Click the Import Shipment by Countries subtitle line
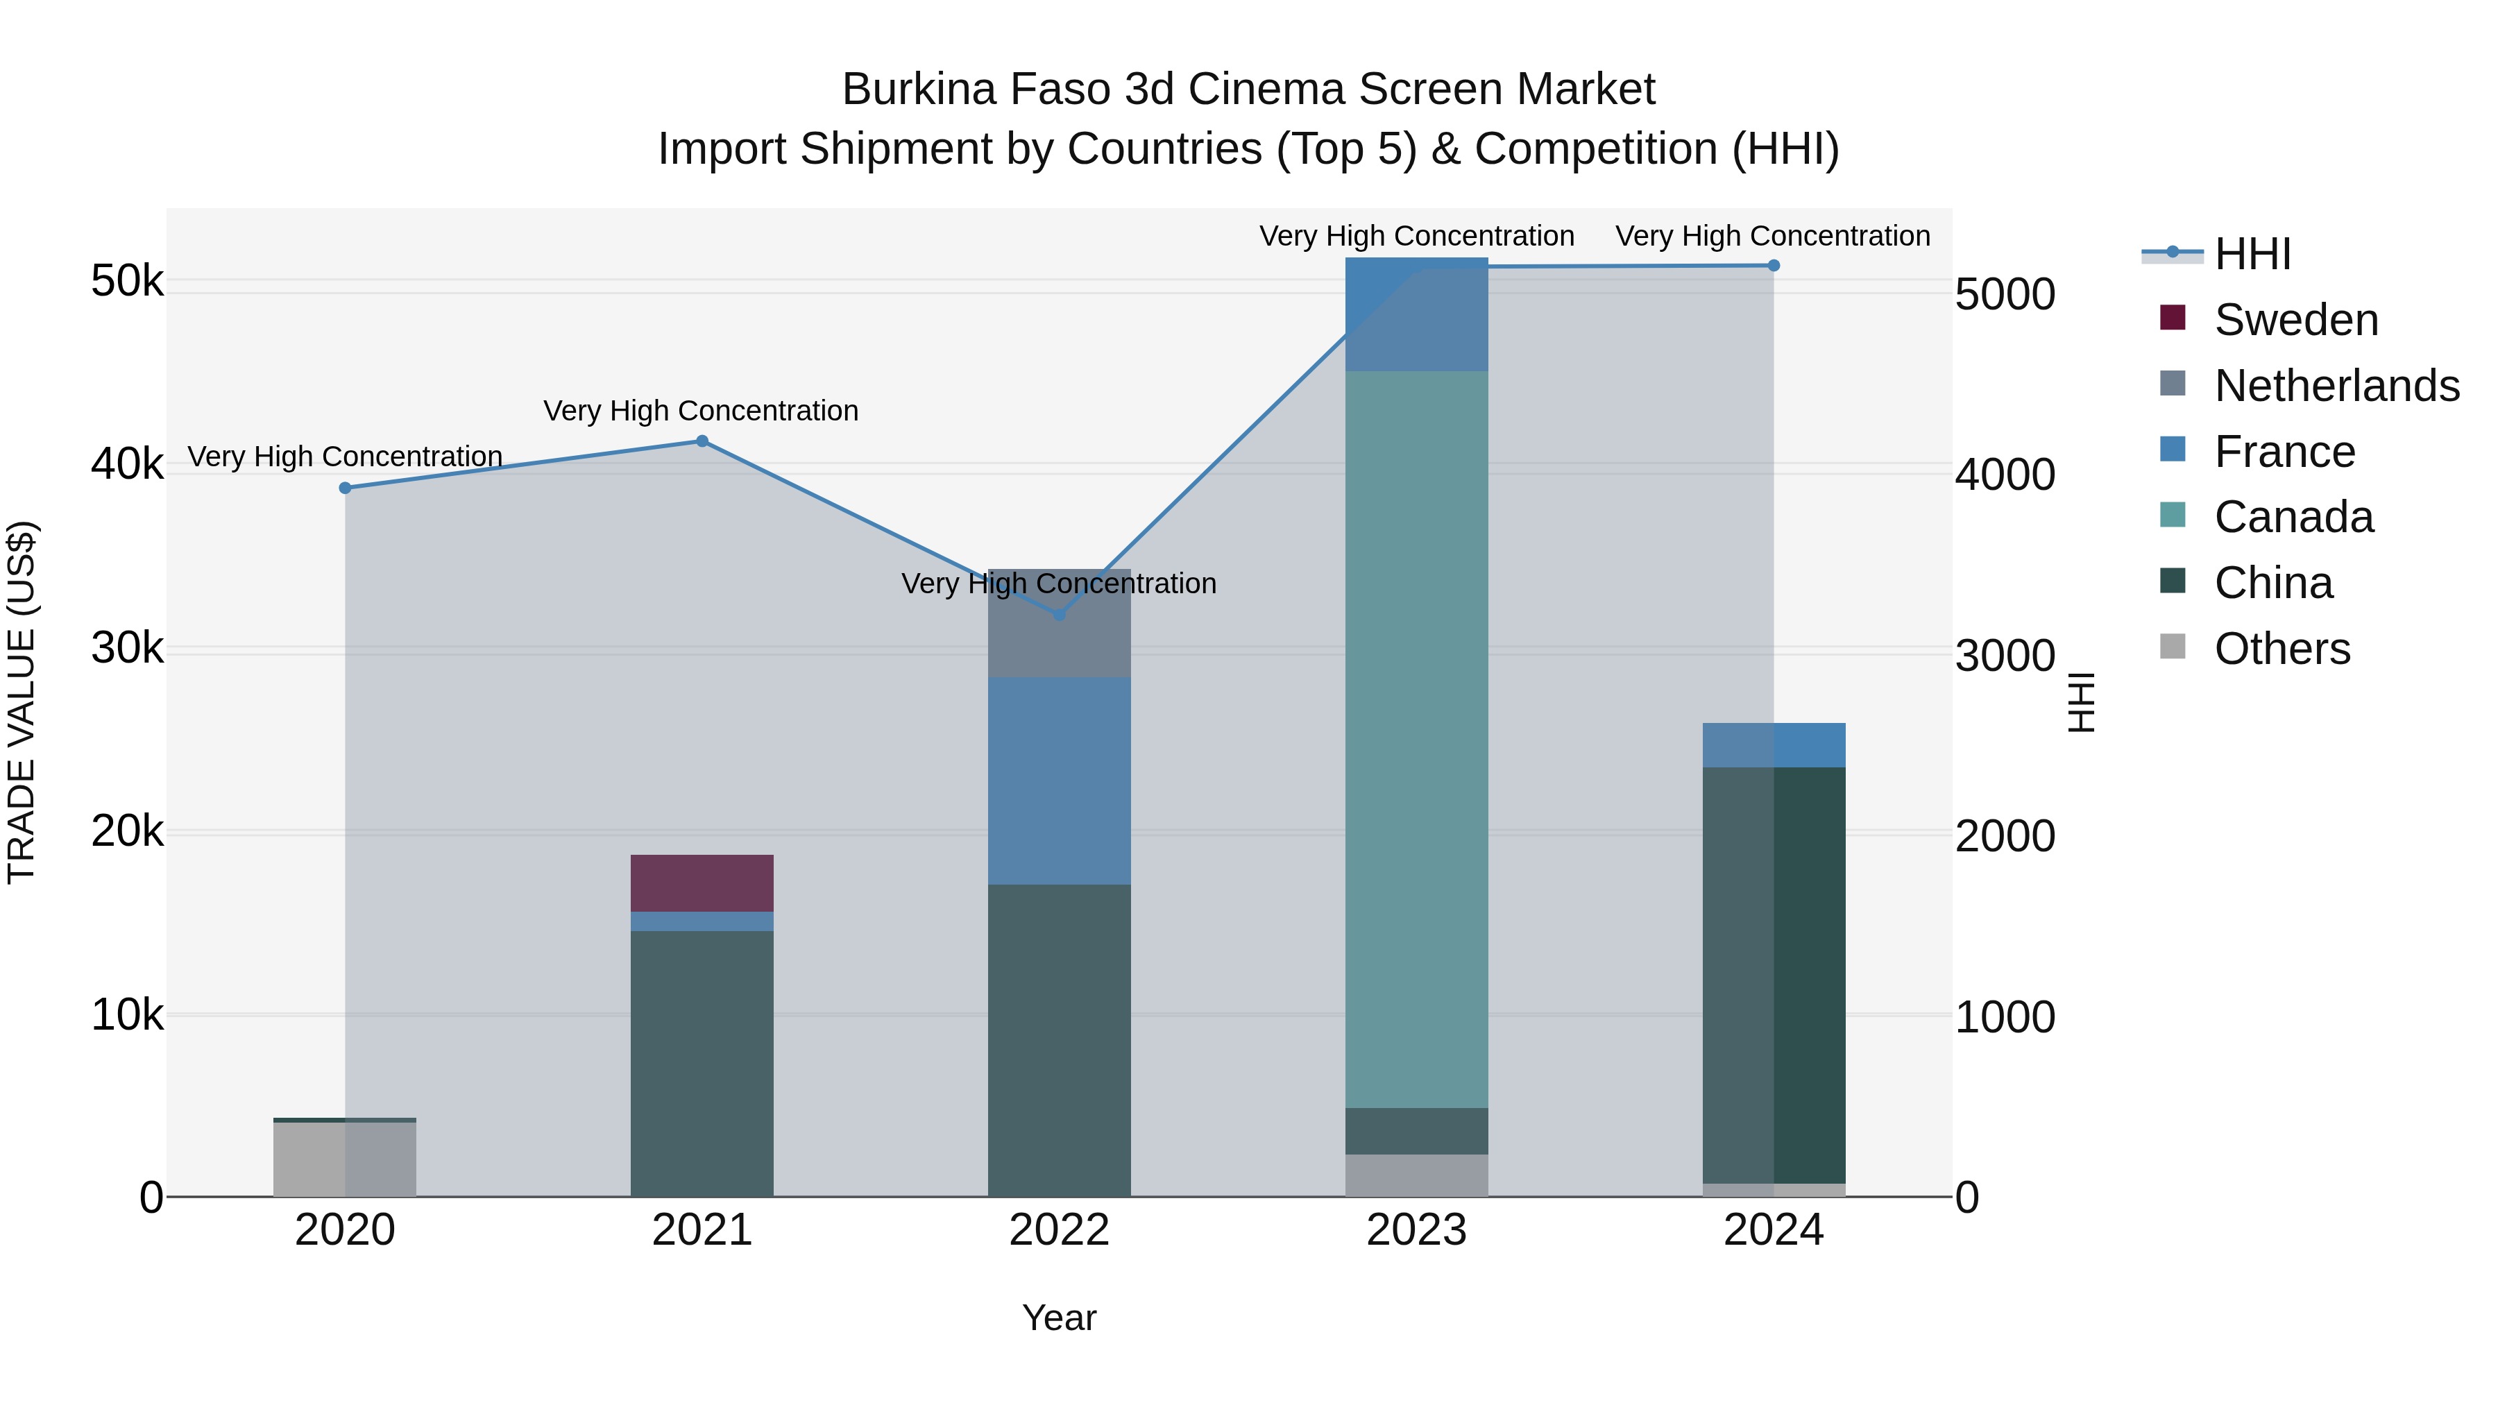 [1249, 149]
